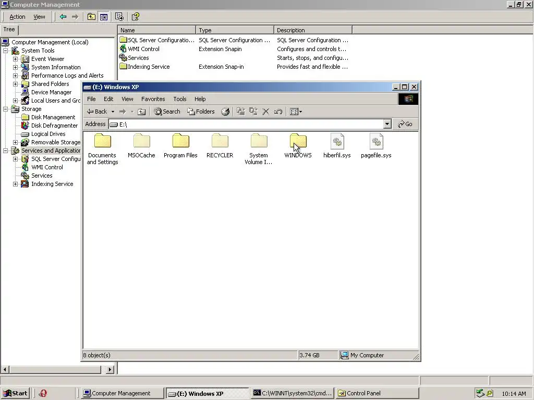
Task: Click the network tray icon
Action: (480, 393)
